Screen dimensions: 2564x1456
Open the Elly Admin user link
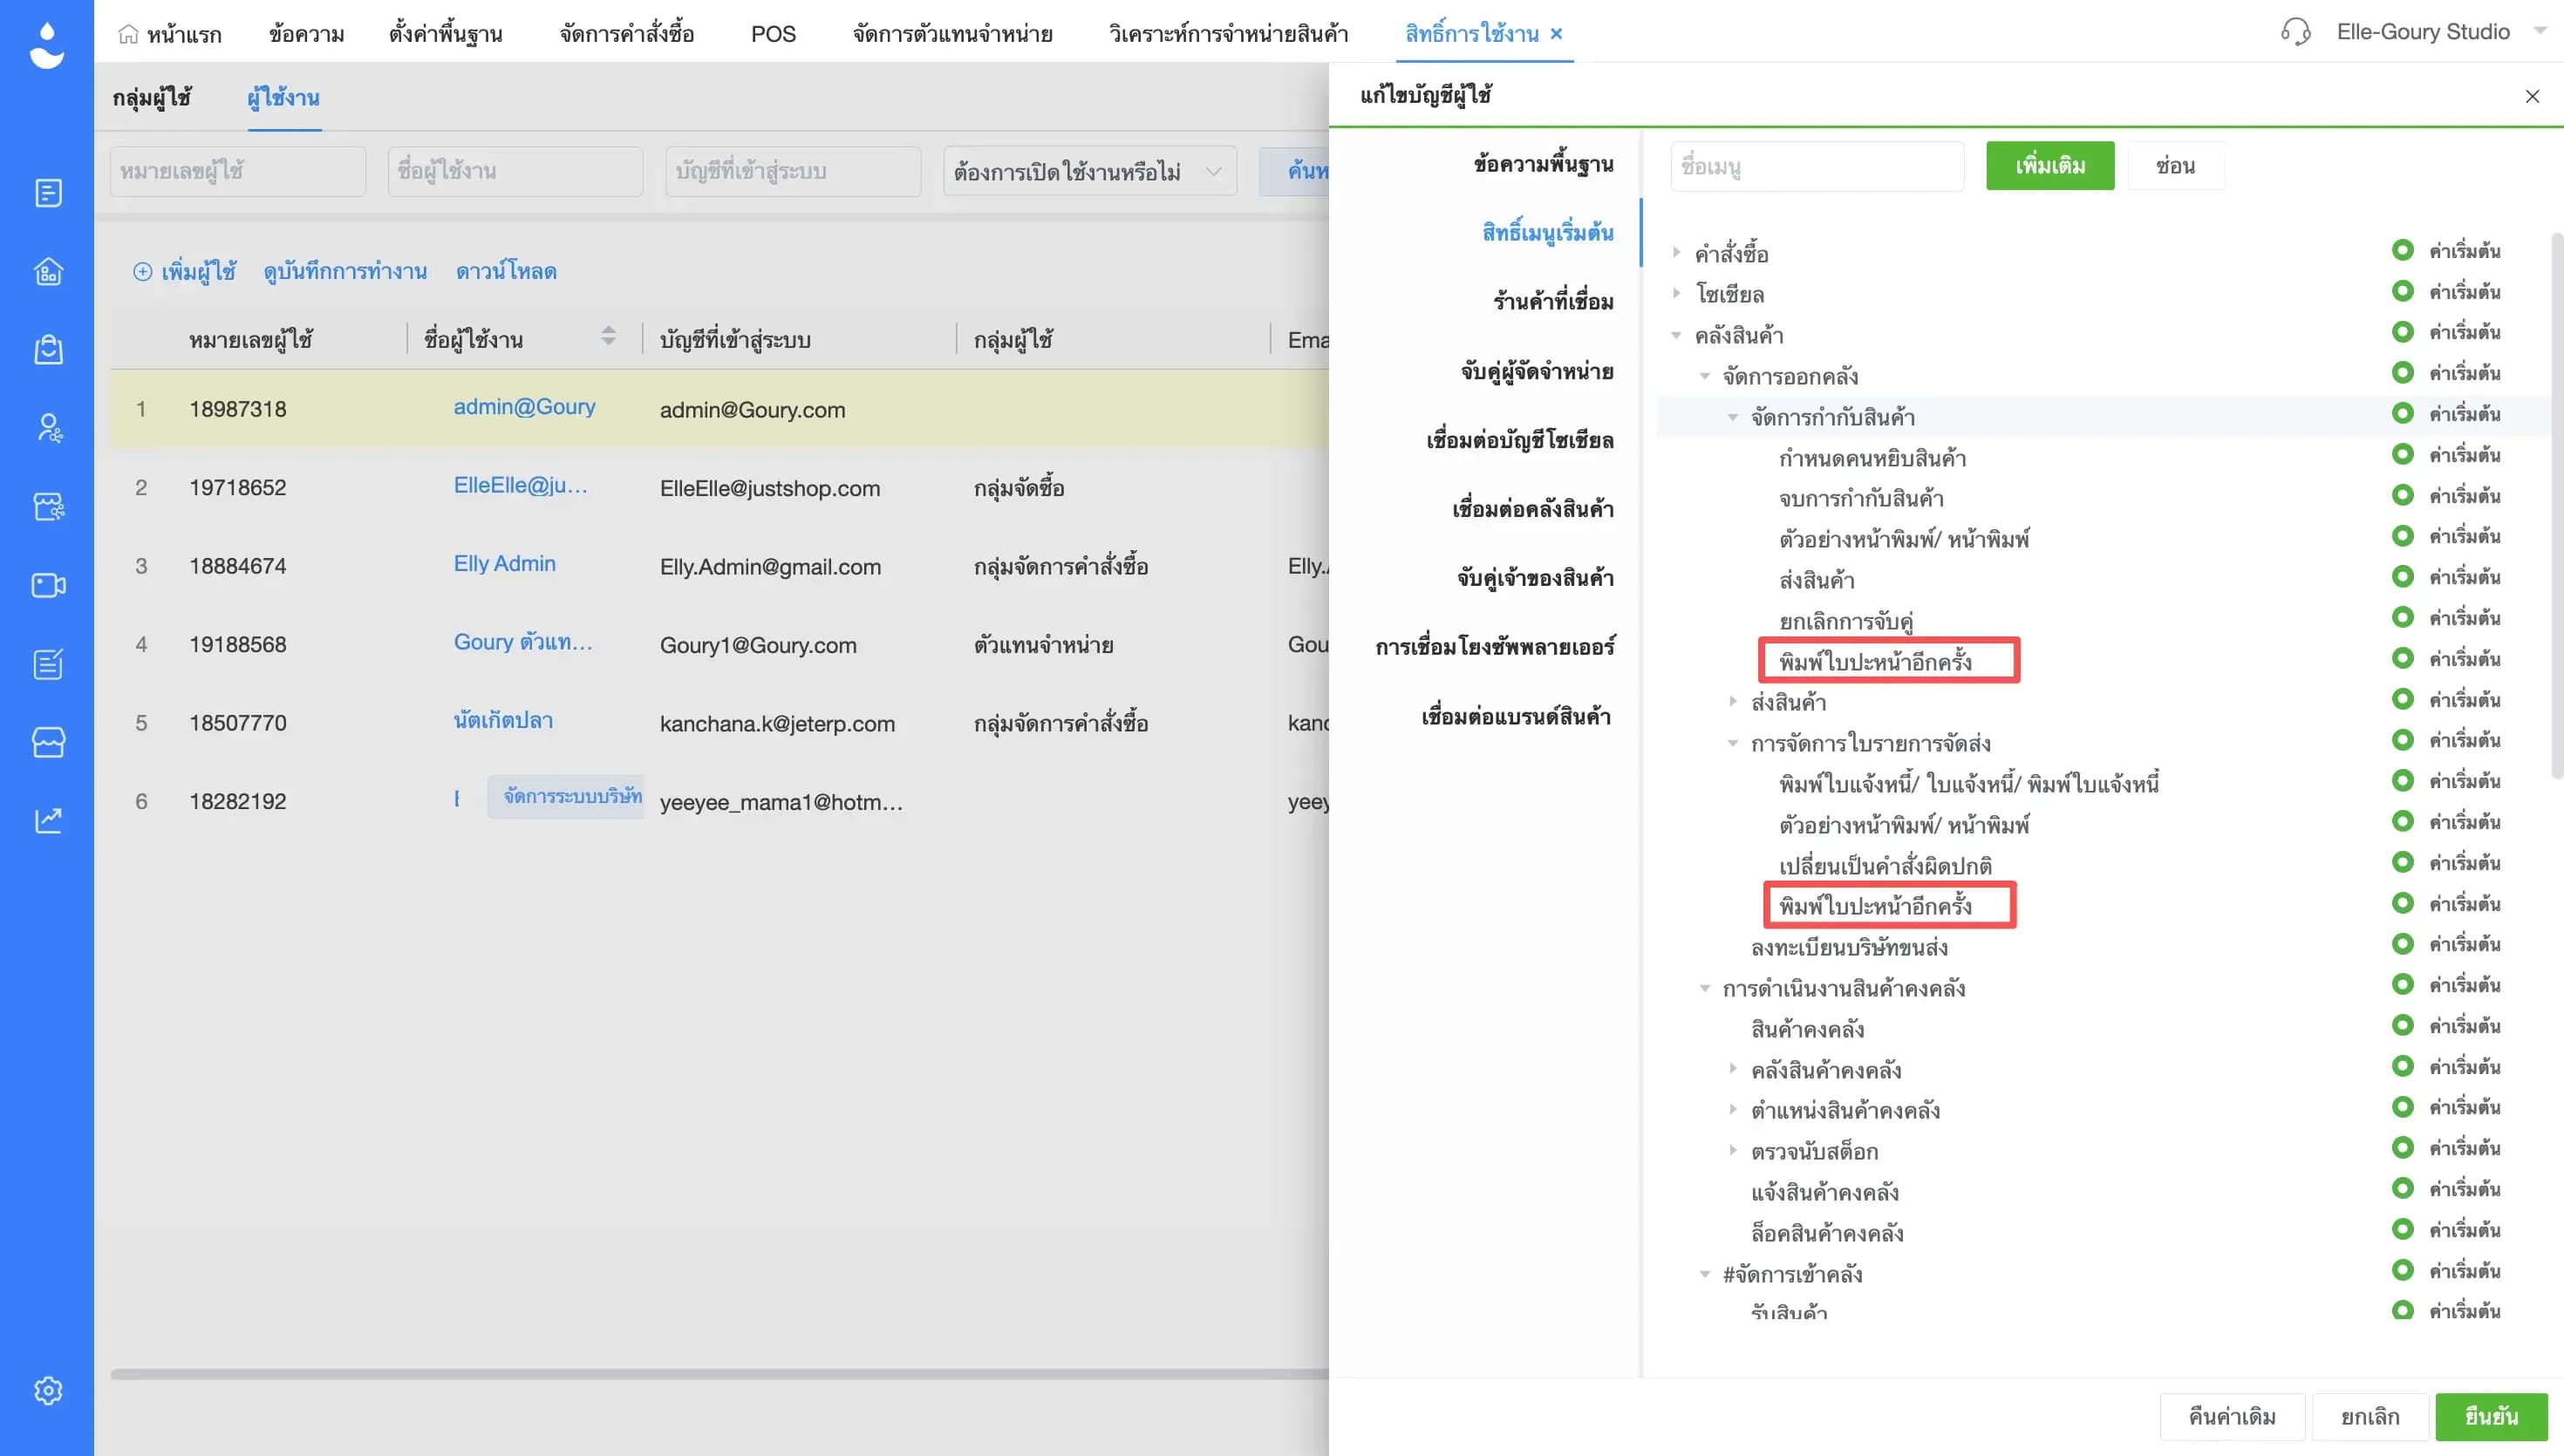tap(504, 564)
